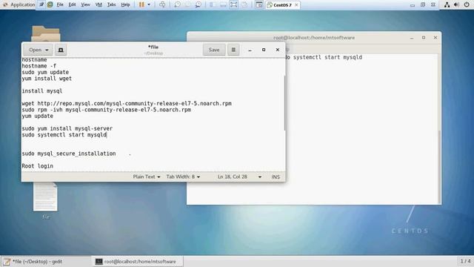Maximize the terminal window
The height and width of the screenshot is (267, 474).
424,38
